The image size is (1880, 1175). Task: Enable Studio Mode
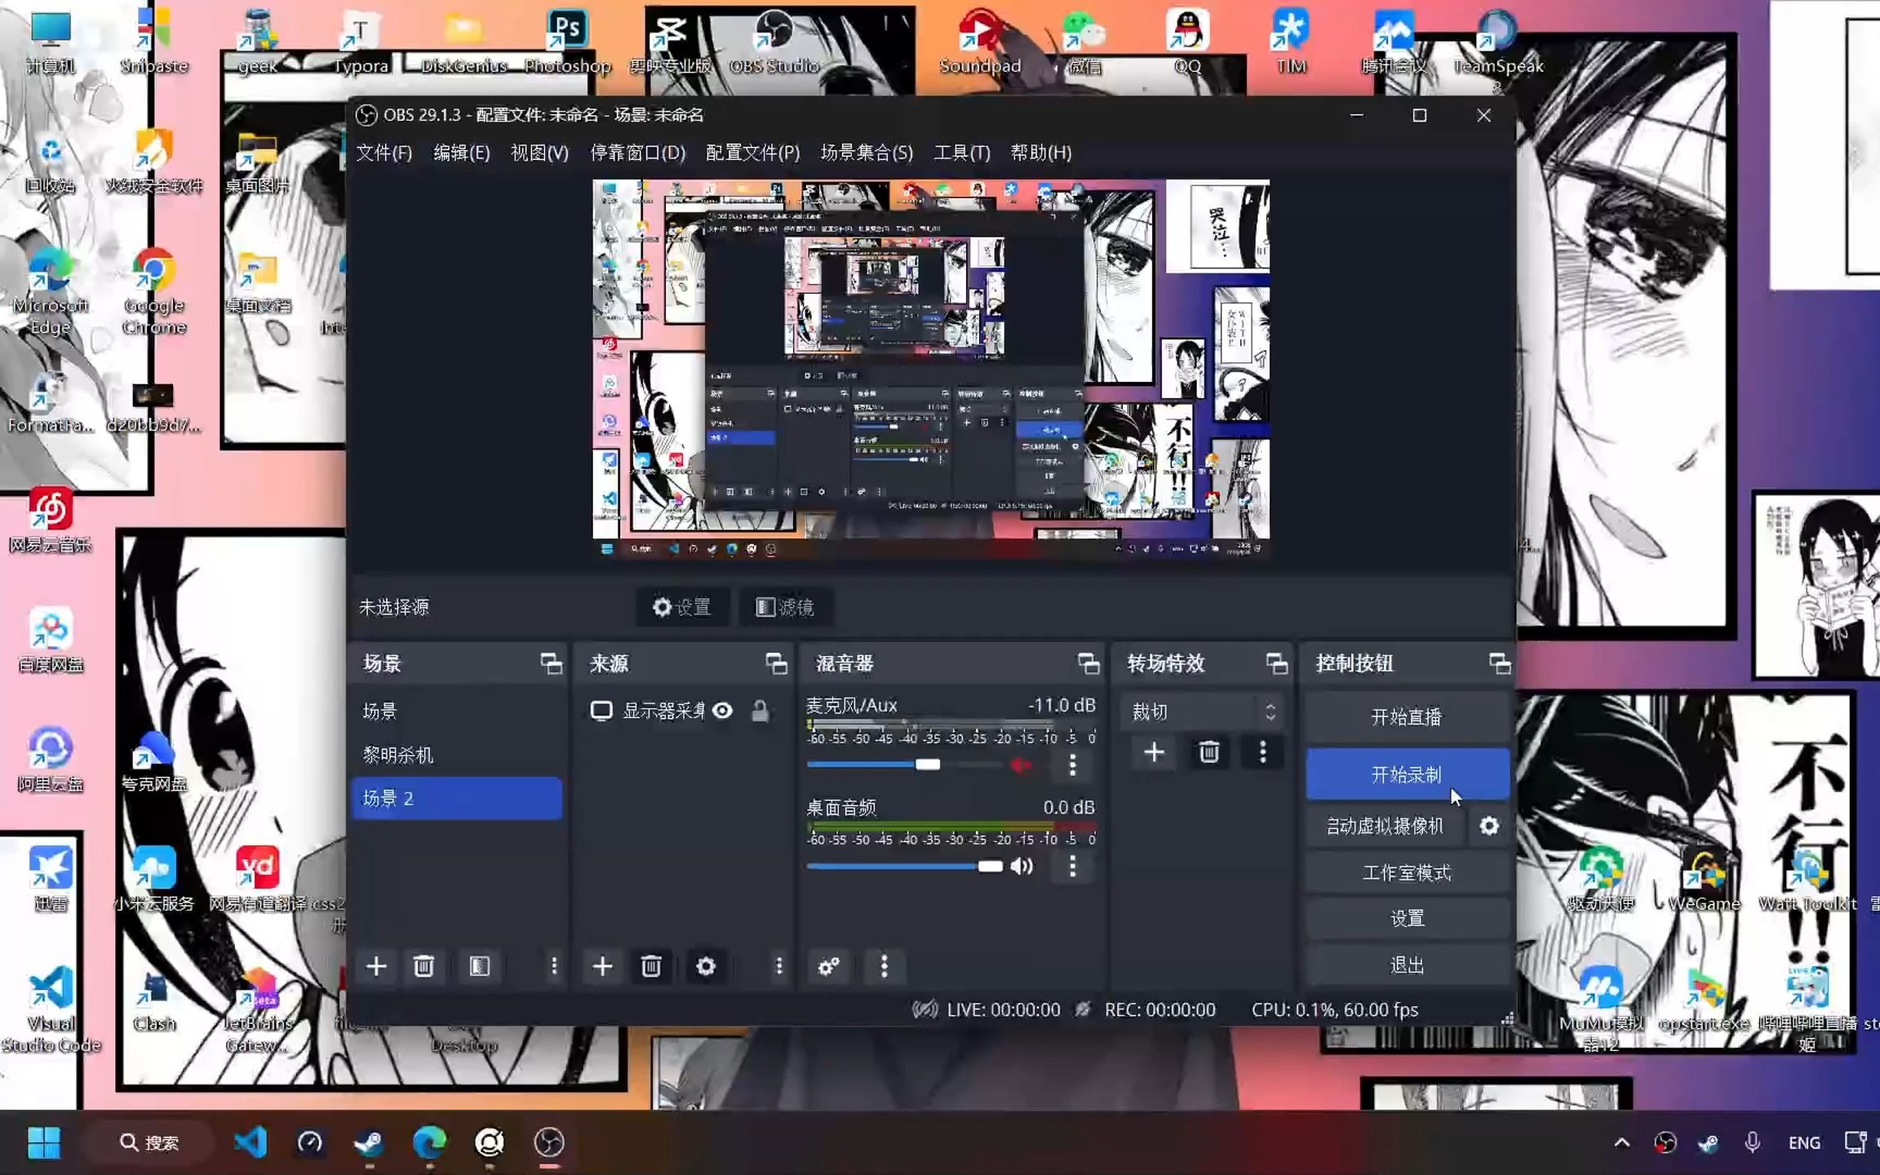click(1407, 873)
